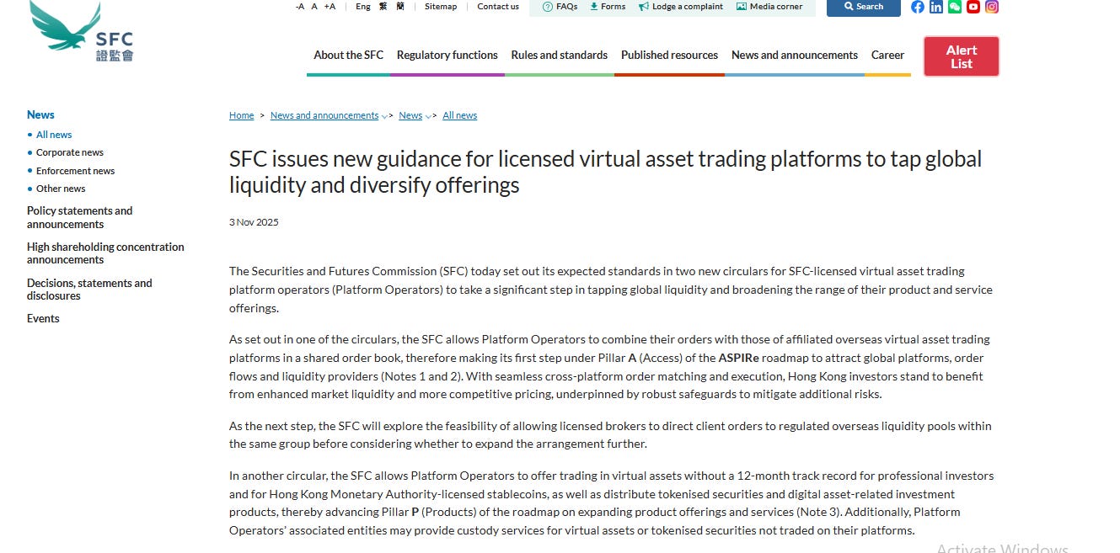
Task: Open the Contact us link
Action: point(498,6)
